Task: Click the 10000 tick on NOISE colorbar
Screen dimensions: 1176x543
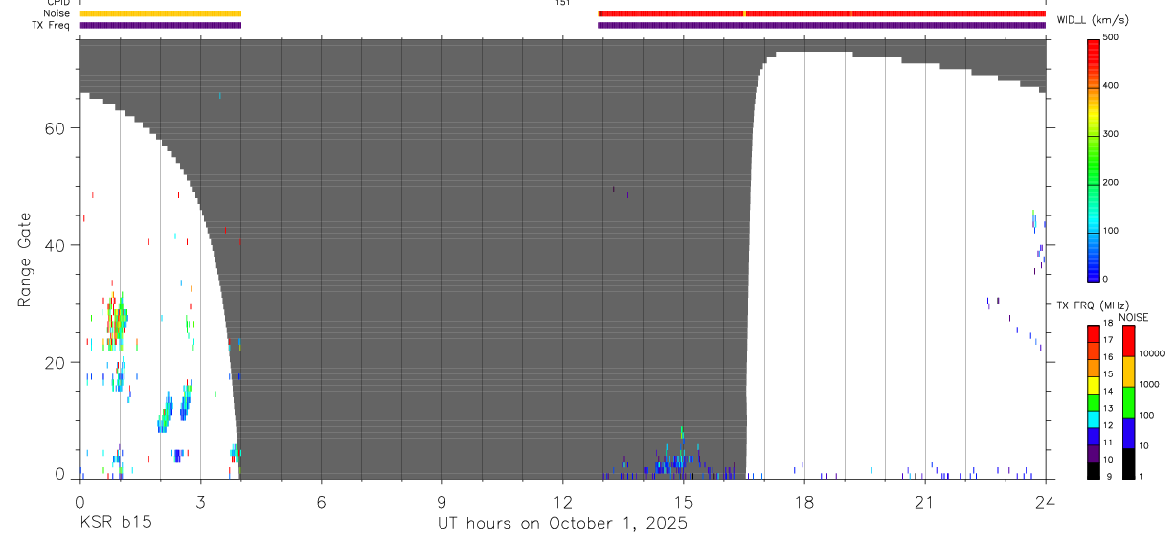Action: (x=1151, y=353)
